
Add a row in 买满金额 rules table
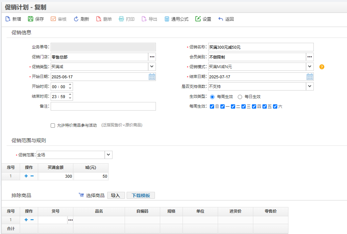pos(26,176)
